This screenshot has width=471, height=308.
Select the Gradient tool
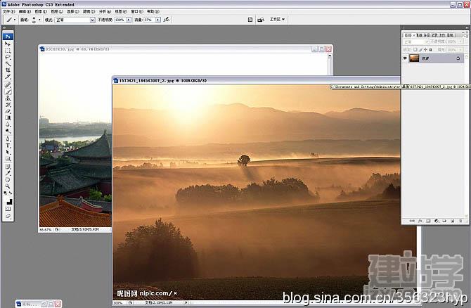click(x=8, y=118)
